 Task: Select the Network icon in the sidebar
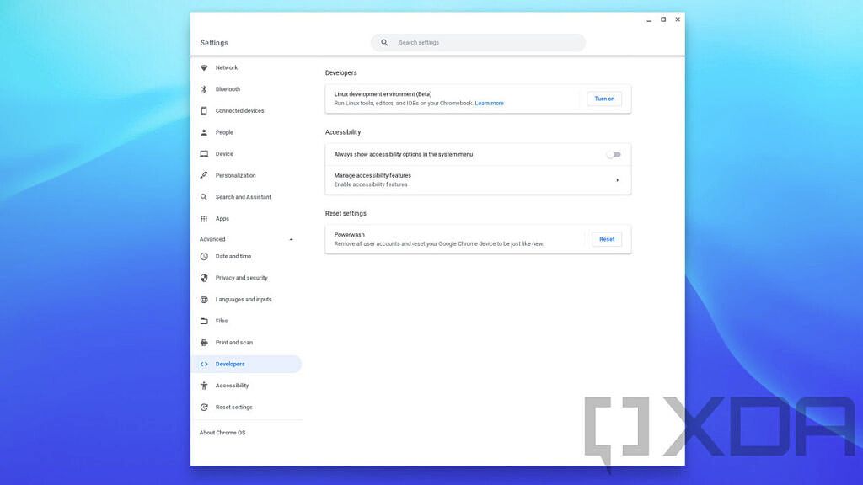pos(202,67)
